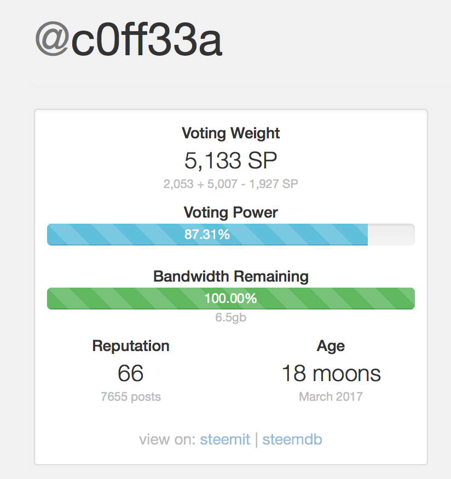Viewport: 451px width, 479px height.
Task: Open the steemit profile link
Action: (x=225, y=439)
